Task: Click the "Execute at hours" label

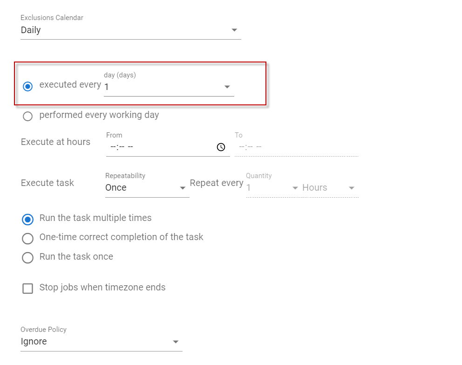Action: 56,142
